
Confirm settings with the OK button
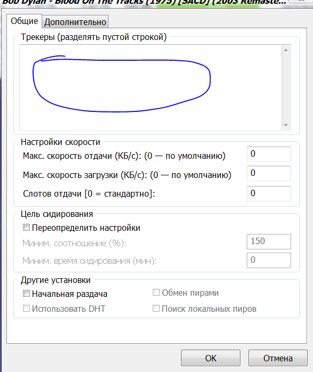pyautogui.click(x=211, y=358)
